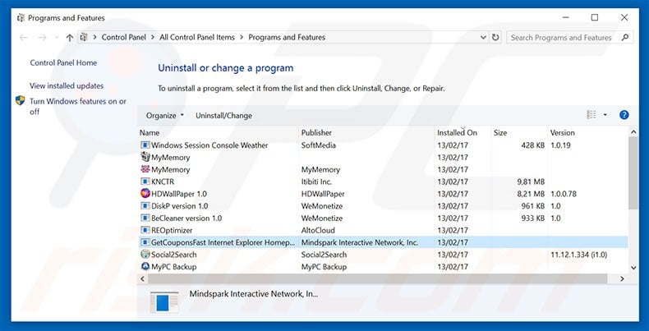
Task: Click the REOptimizer program icon
Action: point(145,230)
